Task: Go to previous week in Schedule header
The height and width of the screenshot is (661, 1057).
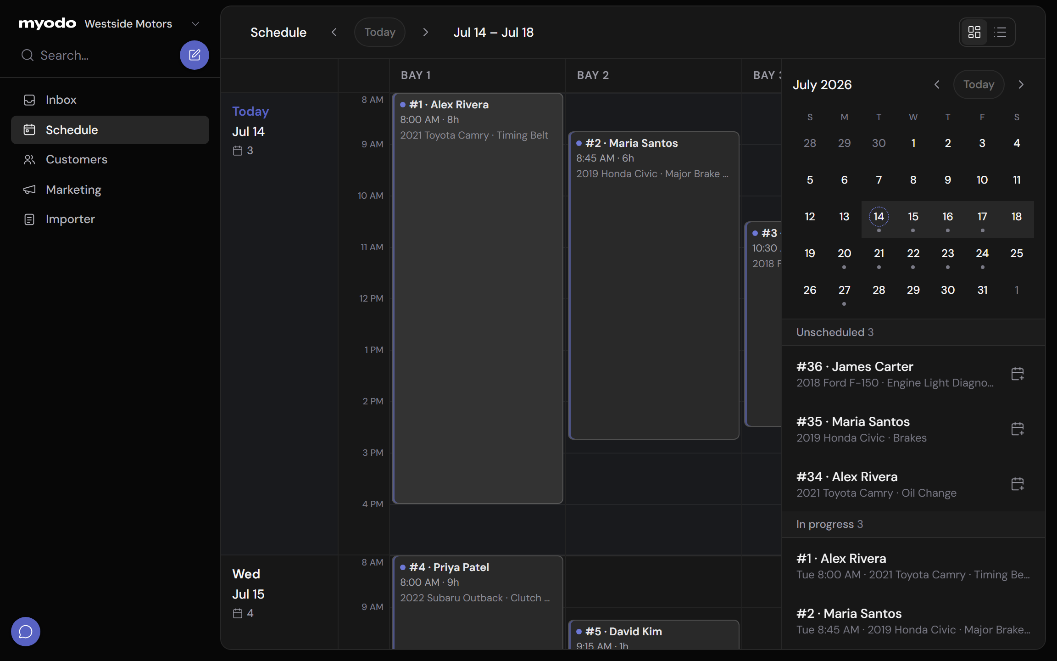Action: pyautogui.click(x=334, y=32)
